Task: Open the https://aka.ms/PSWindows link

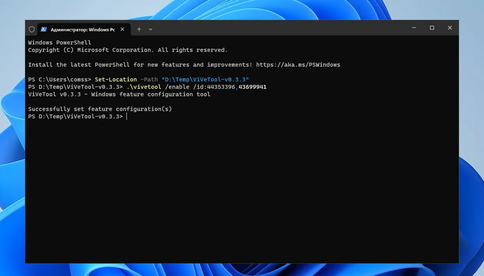Action: point(298,65)
